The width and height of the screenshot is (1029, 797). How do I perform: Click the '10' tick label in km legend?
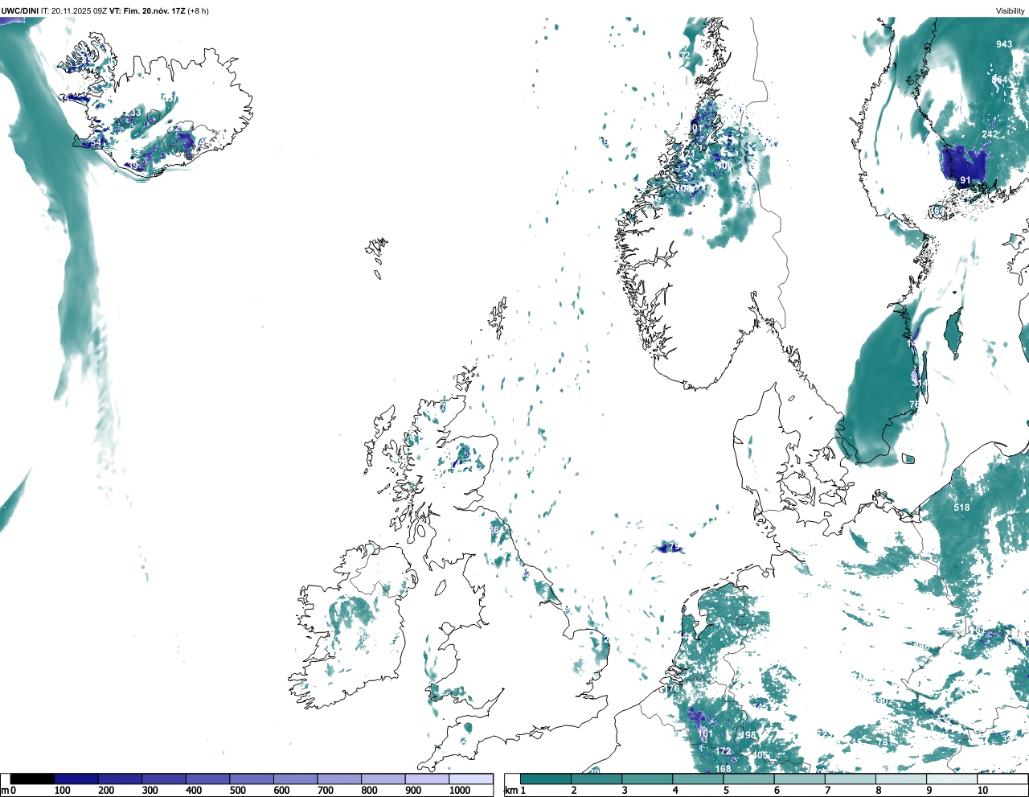982,791
